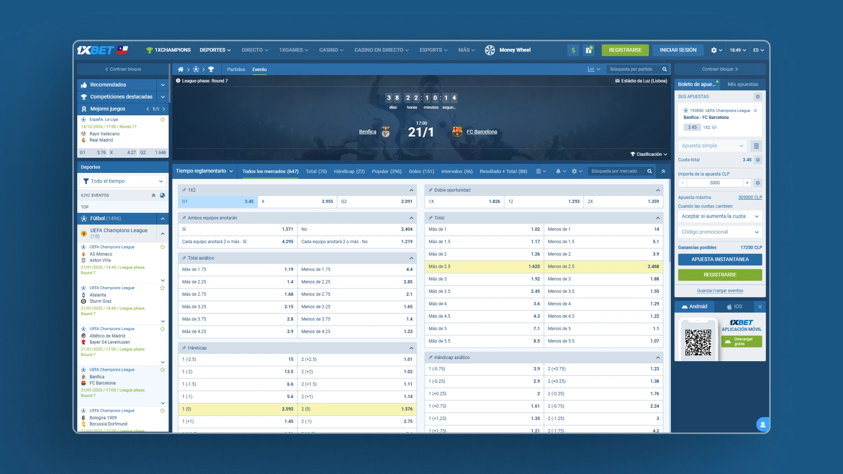Expand Código promocional field
843x474 pixels.
(x=720, y=232)
